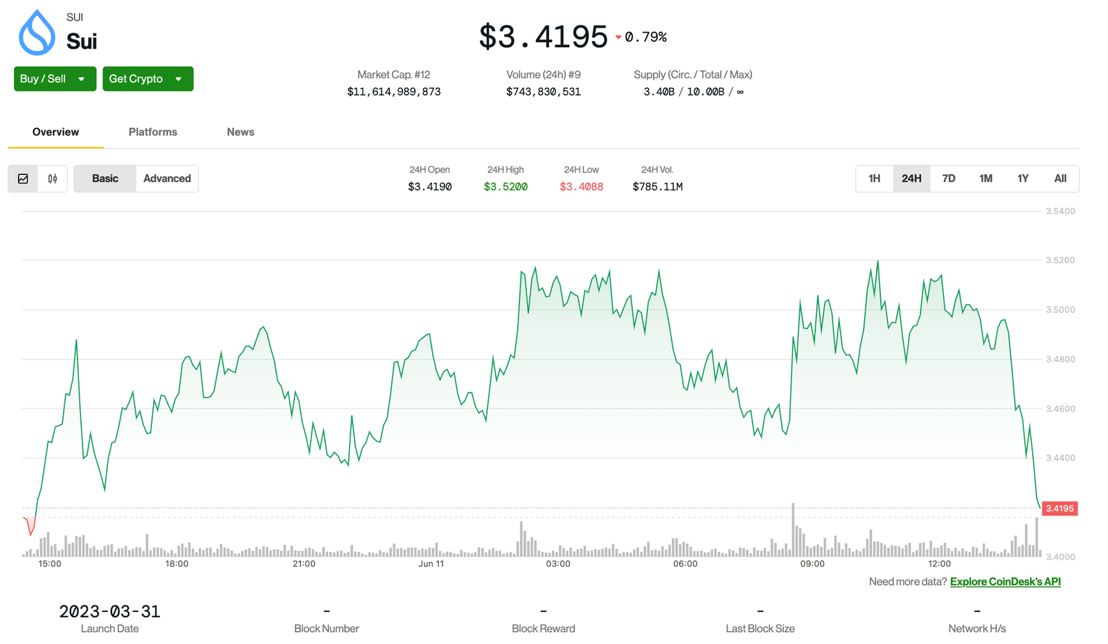
Task: Switch to the candlestick chart view
Action: (x=52, y=179)
